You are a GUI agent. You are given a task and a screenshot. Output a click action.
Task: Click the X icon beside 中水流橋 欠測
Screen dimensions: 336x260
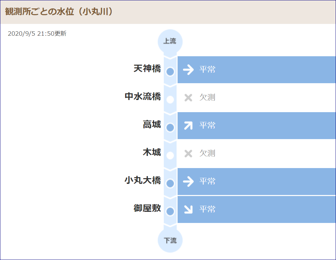pos(188,98)
